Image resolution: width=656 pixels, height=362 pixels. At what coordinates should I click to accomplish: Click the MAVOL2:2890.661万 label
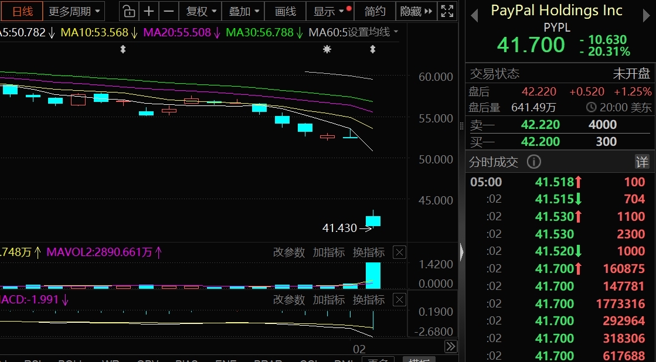point(104,252)
